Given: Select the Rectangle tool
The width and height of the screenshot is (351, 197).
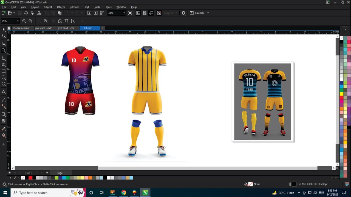Looking at the screenshot, I should (4, 71).
